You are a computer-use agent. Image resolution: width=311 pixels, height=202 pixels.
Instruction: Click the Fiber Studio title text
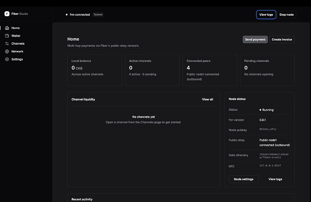20,14
